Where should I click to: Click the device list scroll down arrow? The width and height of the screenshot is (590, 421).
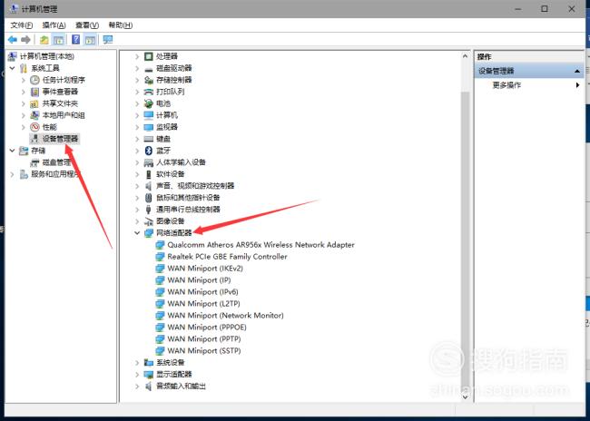(x=465, y=397)
